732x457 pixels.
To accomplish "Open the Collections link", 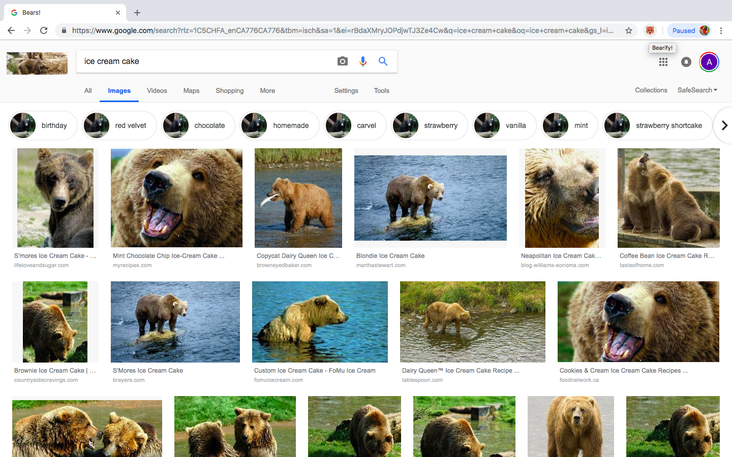I will pyautogui.click(x=651, y=90).
